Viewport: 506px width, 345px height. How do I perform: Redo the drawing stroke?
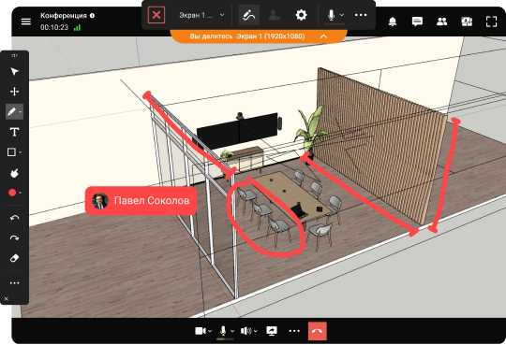point(14,238)
